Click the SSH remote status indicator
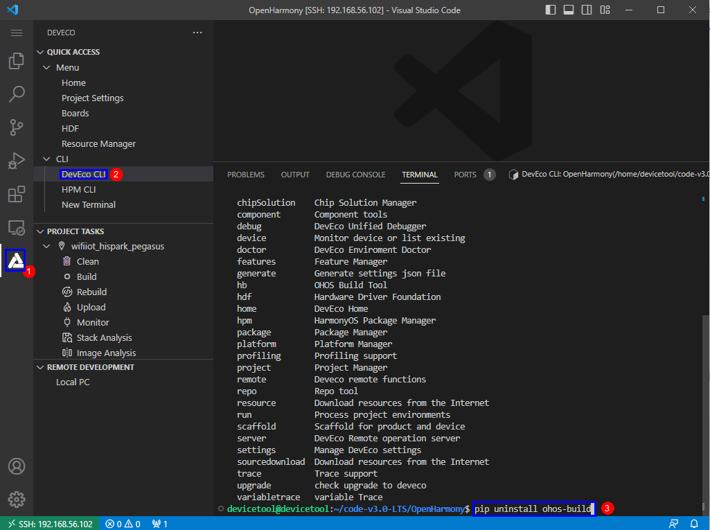The height and width of the screenshot is (530, 710). pos(50,524)
